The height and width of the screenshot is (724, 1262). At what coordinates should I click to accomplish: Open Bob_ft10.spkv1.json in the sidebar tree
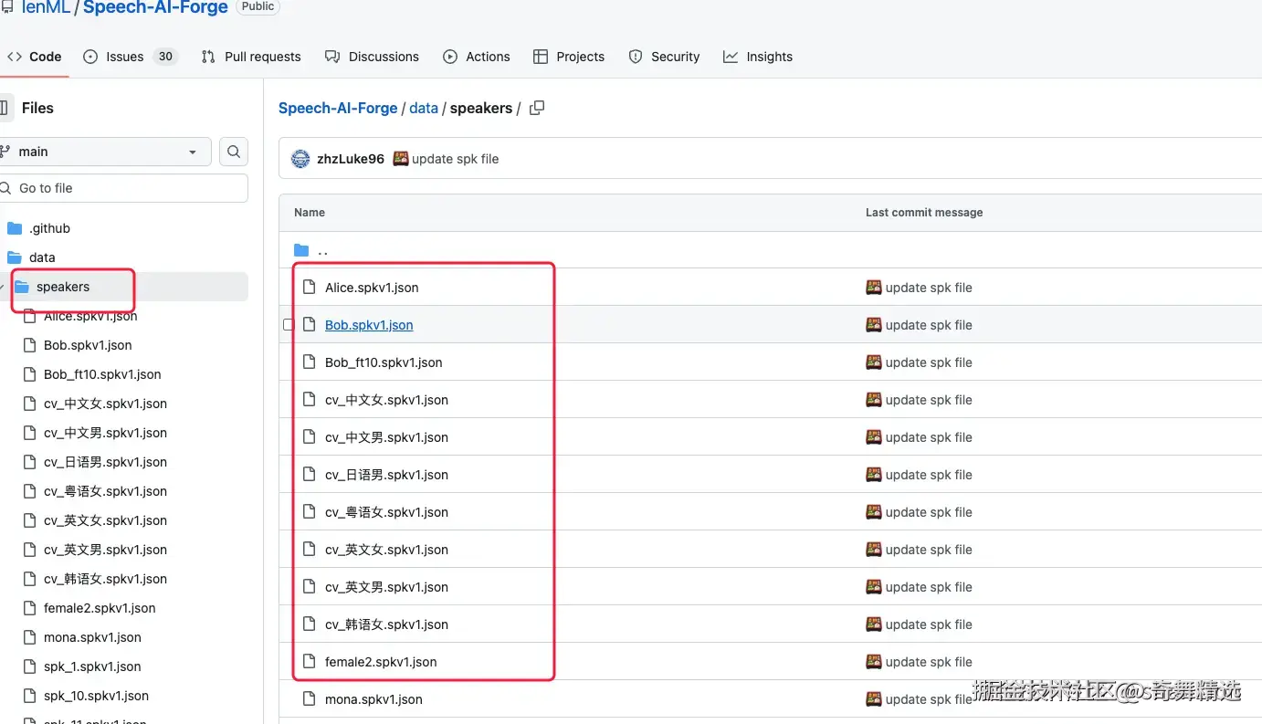tap(102, 374)
